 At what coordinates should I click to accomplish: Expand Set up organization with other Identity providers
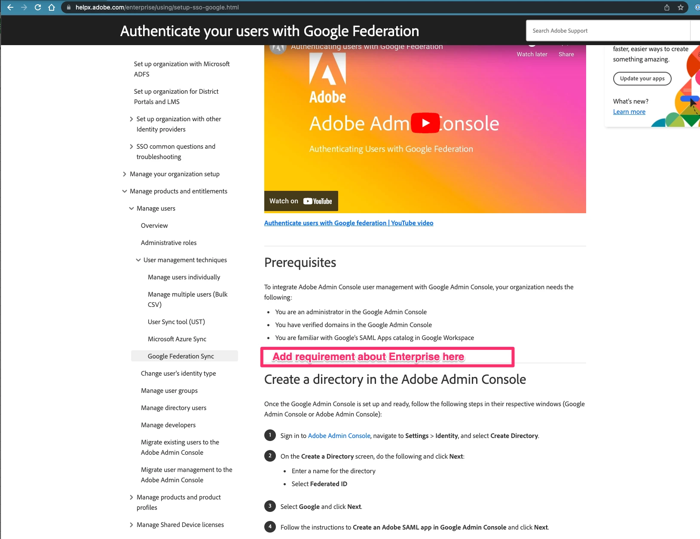pyautogui.click(x=131, y=119)
